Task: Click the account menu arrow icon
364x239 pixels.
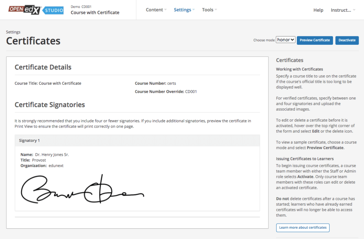Action: click(x=354, y=10)
